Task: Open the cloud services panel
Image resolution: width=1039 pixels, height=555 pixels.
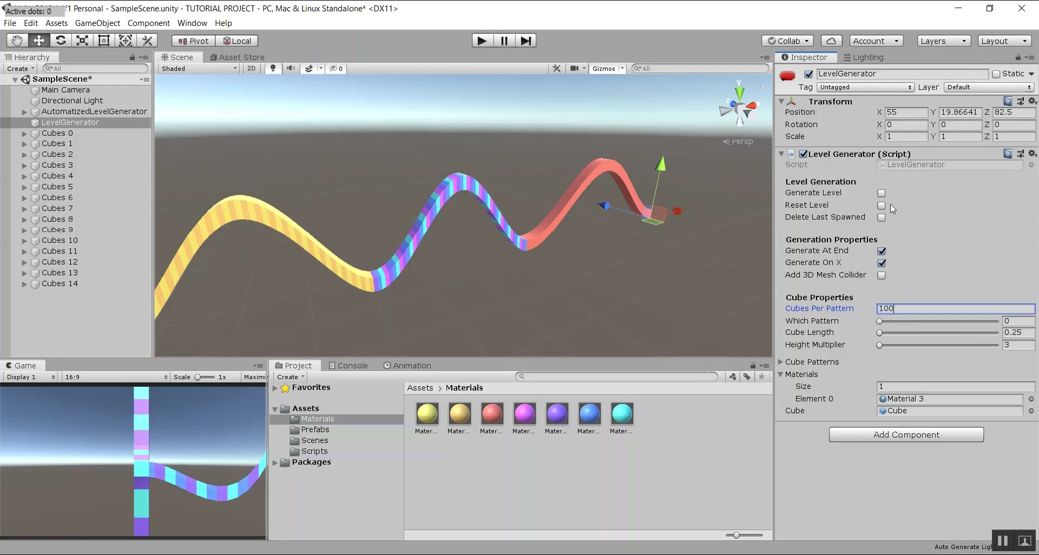Action: click(831, 41)
